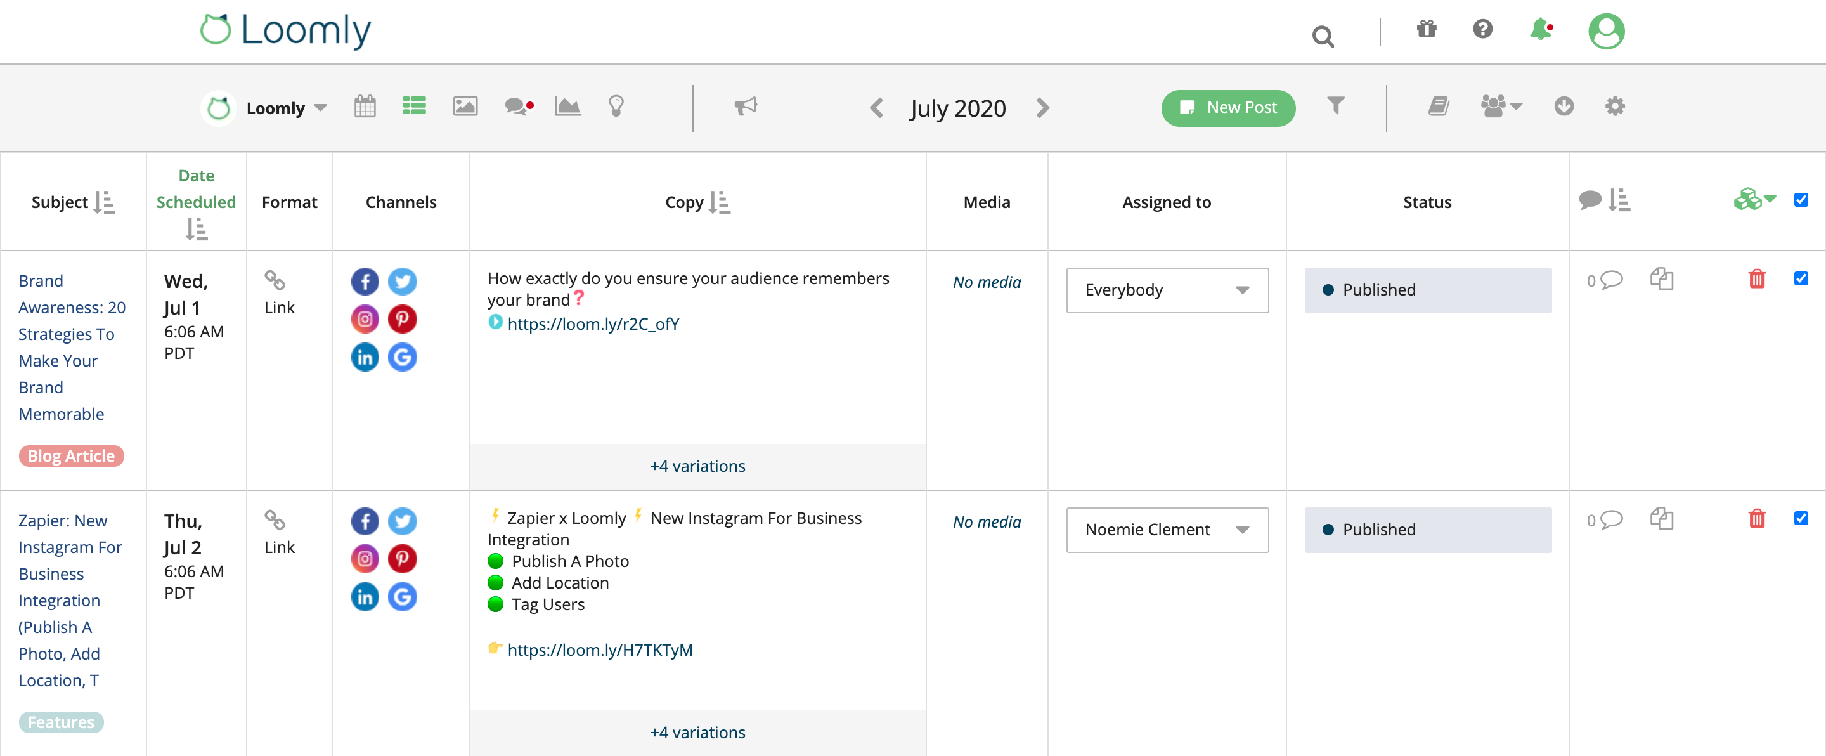This screenshot has width=1826, height=756.
Task: Expand the Assigned To dropdown for Zapier post
Action: [x=1244, y=530]
